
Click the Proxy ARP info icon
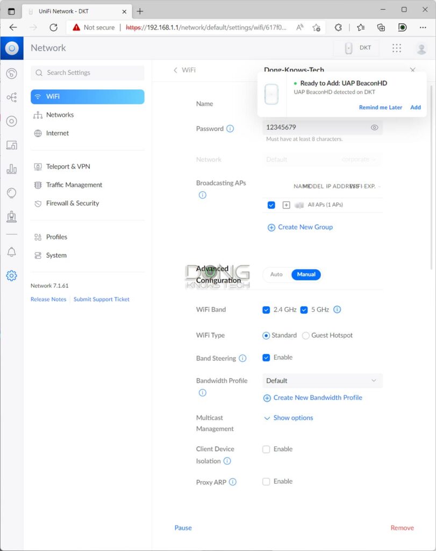pyautogui.click(x=233, y=482)
